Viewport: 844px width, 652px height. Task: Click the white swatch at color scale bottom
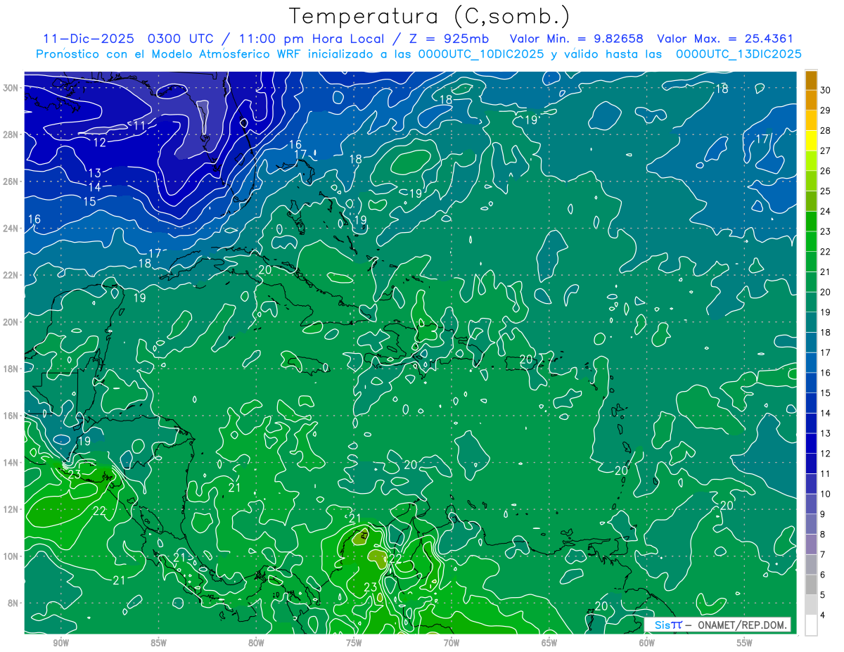811,625
